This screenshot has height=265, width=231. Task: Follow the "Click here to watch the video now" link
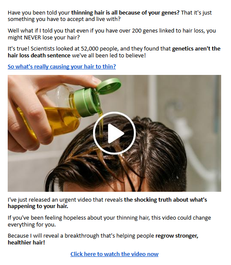click(x=114, y=254)
